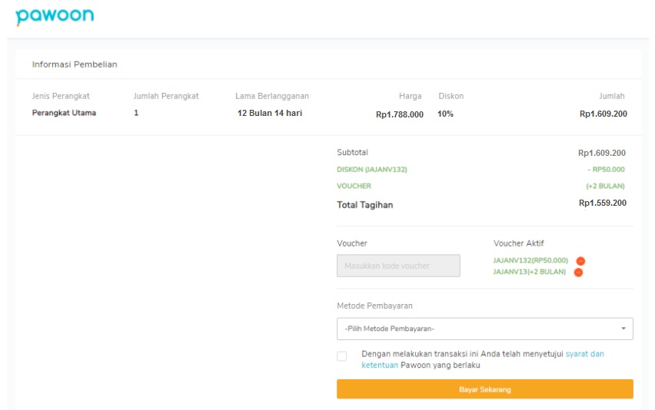Screen dimensions: 655x410
Task: Click the Informasi Pembelian header
Action: point(75,64)
